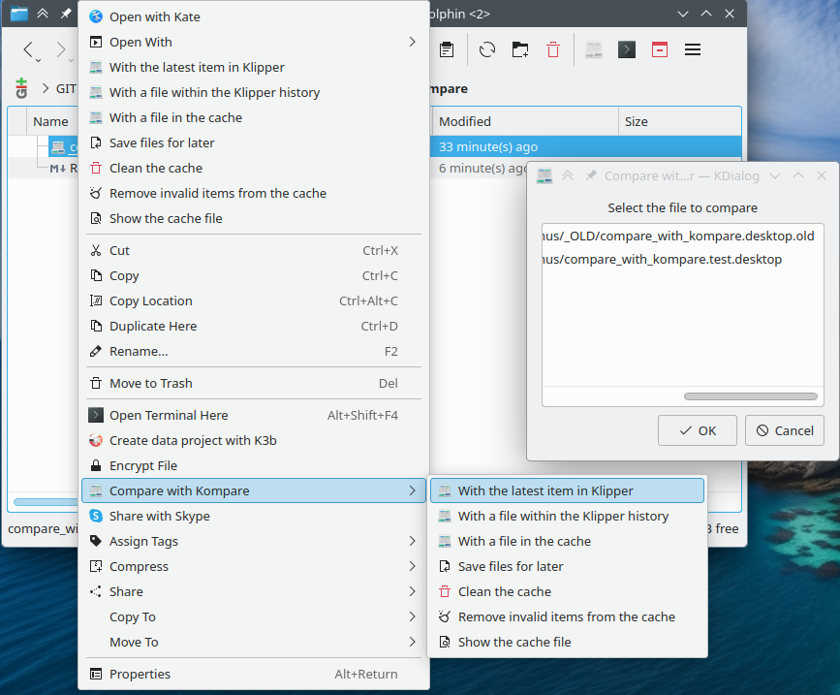Click the K3b disc icon
The height and width of the screenshot is (695, 840).
point(96,440)
